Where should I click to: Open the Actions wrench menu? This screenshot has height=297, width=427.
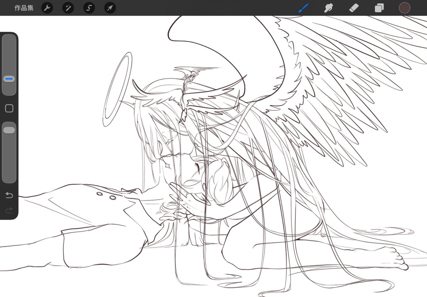coord(47,8)
